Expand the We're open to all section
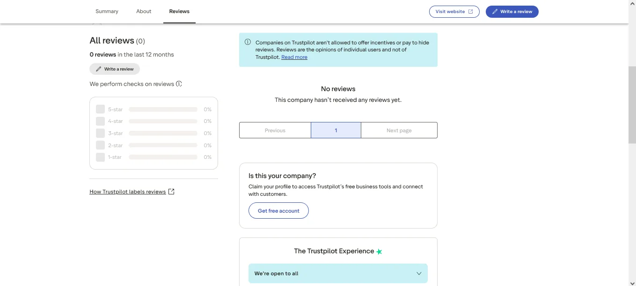This screenshot has height=286, width=636. pos(338,273)
